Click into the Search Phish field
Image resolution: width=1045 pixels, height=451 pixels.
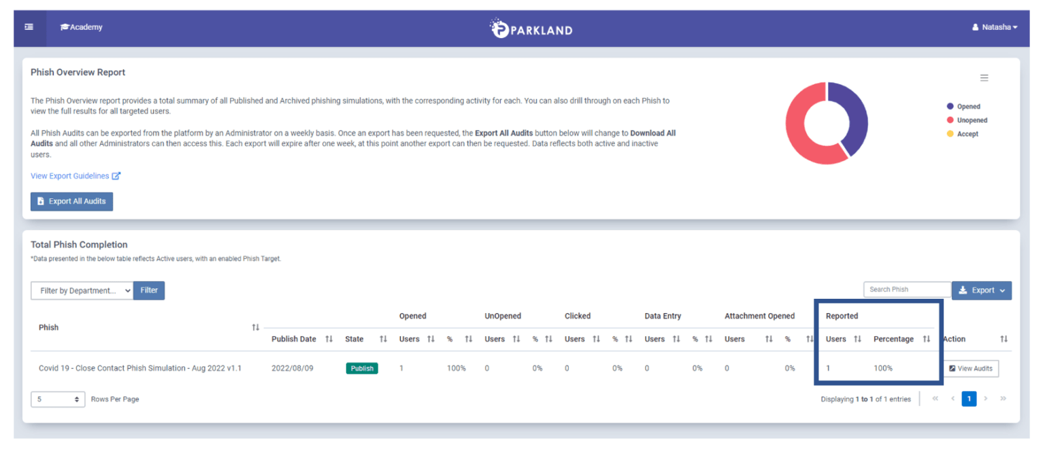(x=906, y=289)
